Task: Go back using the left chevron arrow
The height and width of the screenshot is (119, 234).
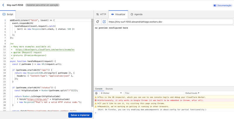Action: tap(3, 5)
